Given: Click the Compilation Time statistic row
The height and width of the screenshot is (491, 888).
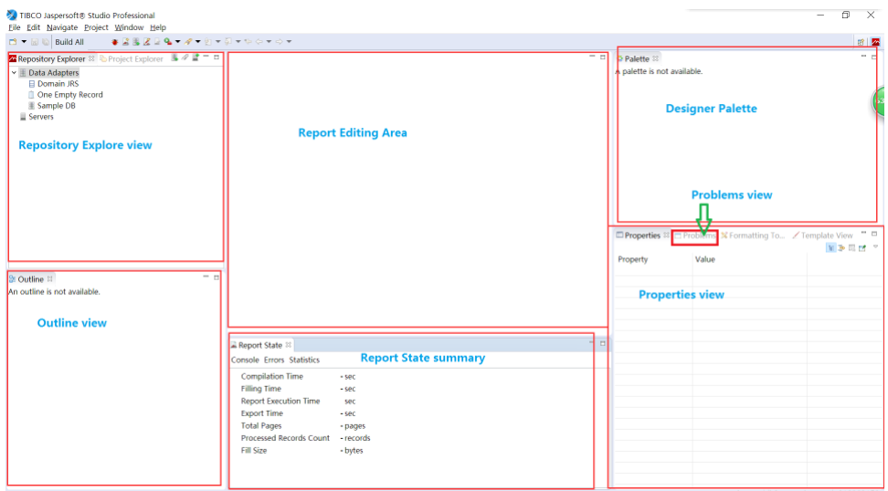Looking at the screenshot, I should (x=299, y=377).
